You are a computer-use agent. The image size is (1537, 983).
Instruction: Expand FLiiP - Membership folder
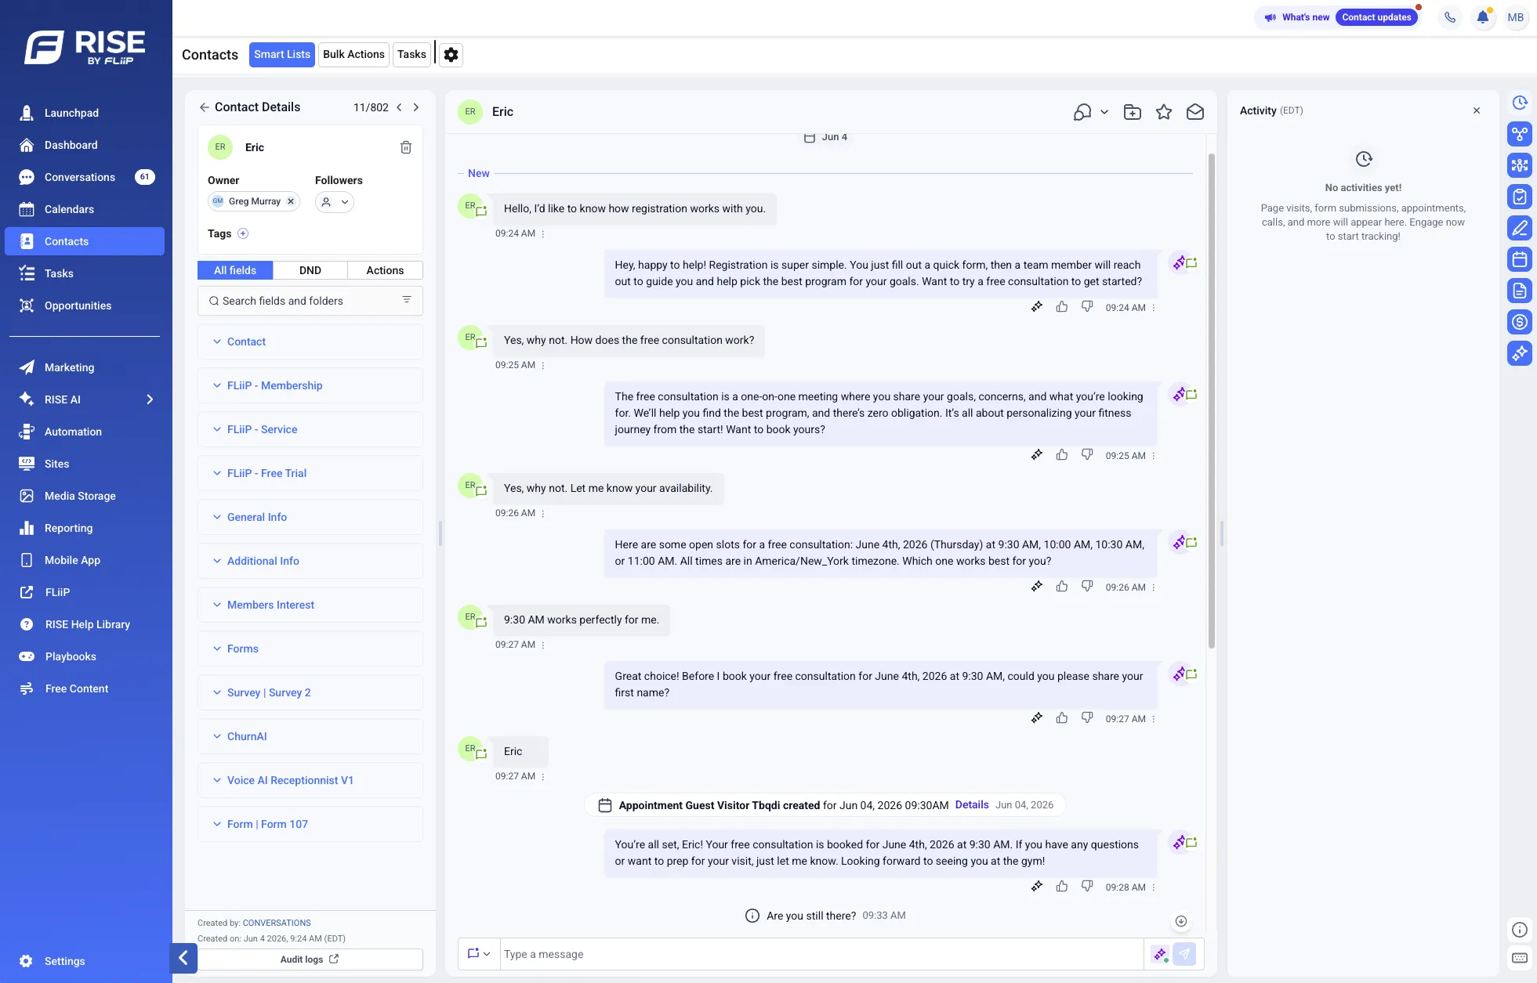310,385
